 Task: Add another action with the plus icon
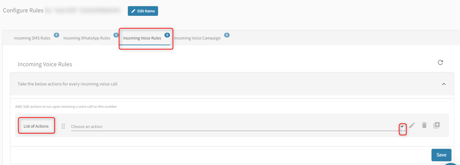pyautogui.click(x=436, y=125)
